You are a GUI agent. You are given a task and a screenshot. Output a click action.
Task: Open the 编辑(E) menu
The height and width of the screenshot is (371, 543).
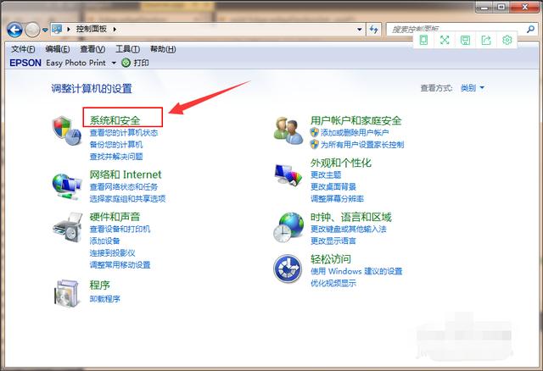[x=58, y=49]
